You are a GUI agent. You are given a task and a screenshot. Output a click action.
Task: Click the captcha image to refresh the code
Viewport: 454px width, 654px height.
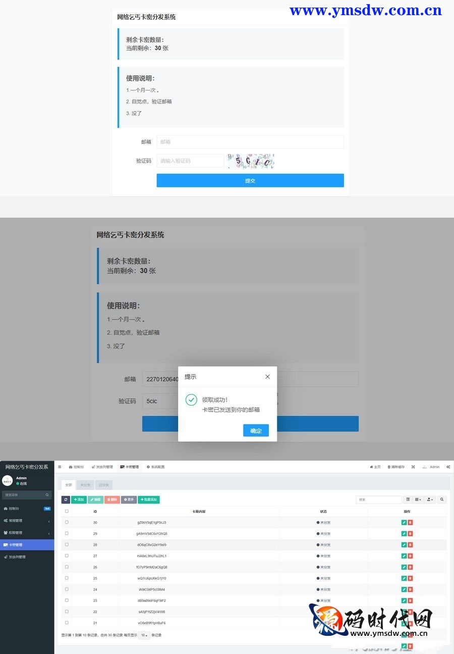tap(251, 161)
